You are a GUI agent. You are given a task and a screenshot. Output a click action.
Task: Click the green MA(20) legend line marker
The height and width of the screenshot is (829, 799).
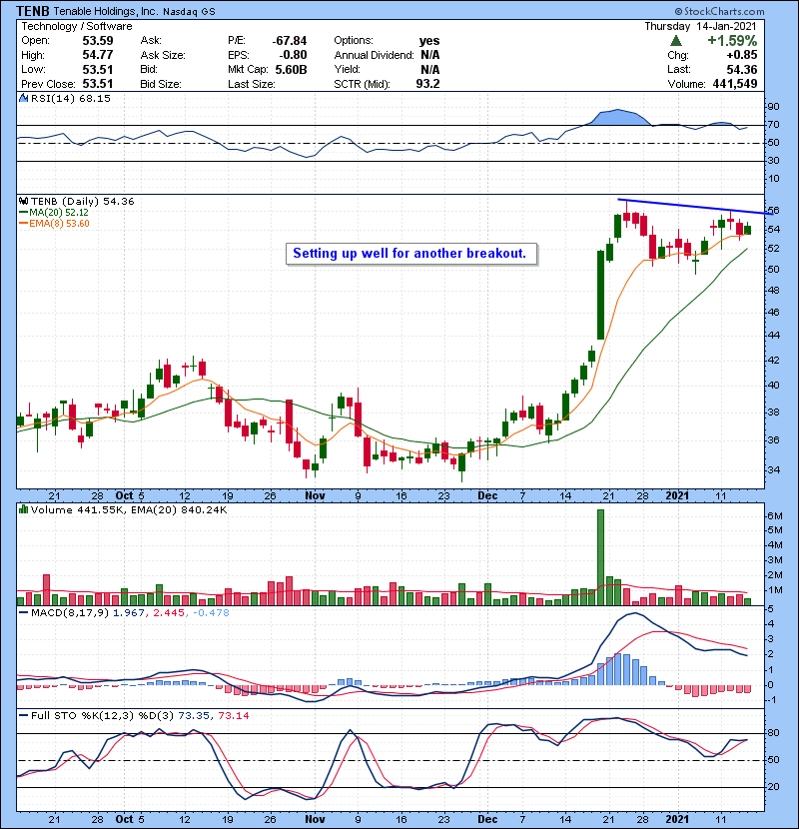click(x=23, y=212)
